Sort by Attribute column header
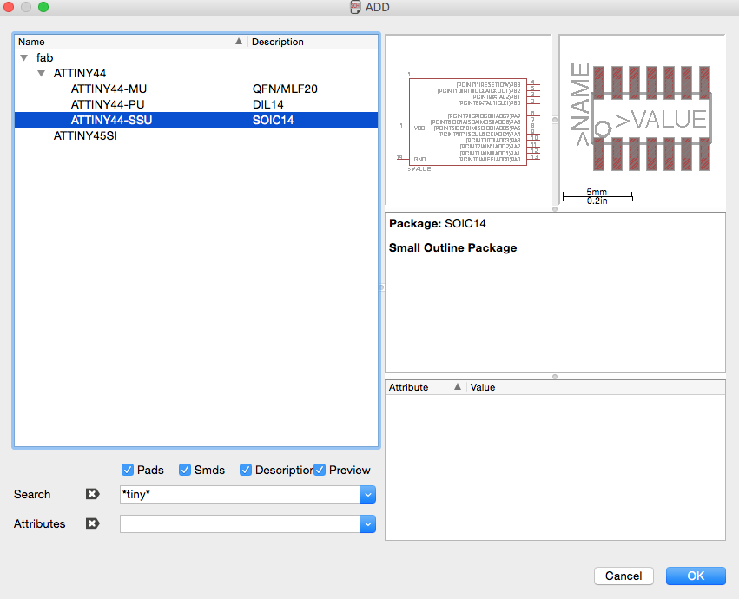The width and height of the screenshot is (739, 599). point(426,387)
